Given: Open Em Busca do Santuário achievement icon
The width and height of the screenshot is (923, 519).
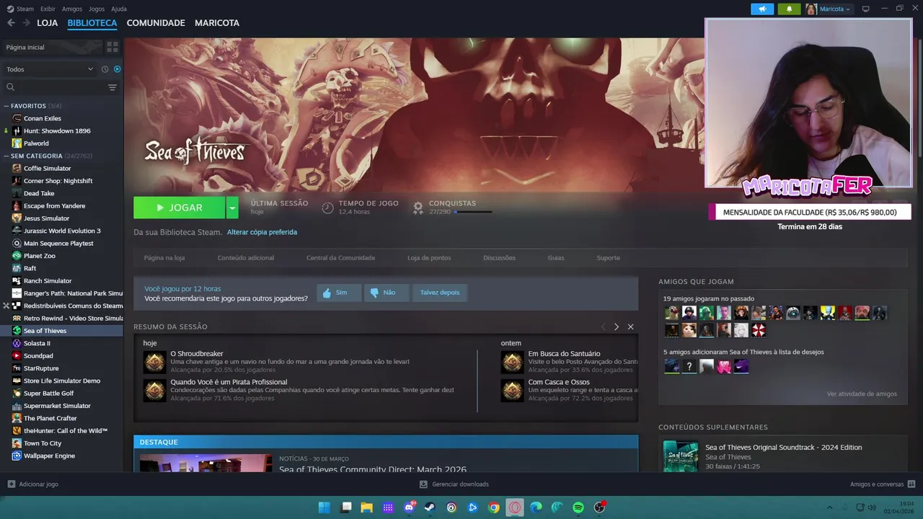Looking at the screenshot, I should point(513,362).
